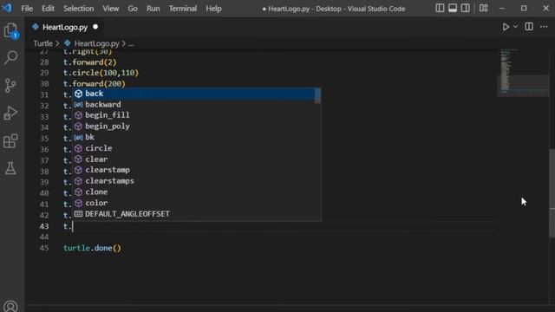Open Customize Layout icon
555x312 pixels.
pos(484,8)
